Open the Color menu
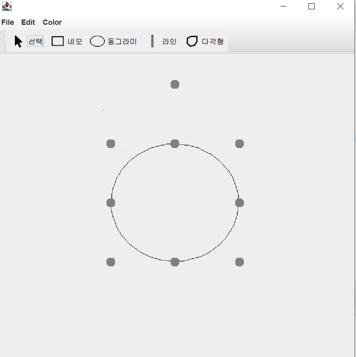Screen dimensions: 356x357 (x=52, y=22)
